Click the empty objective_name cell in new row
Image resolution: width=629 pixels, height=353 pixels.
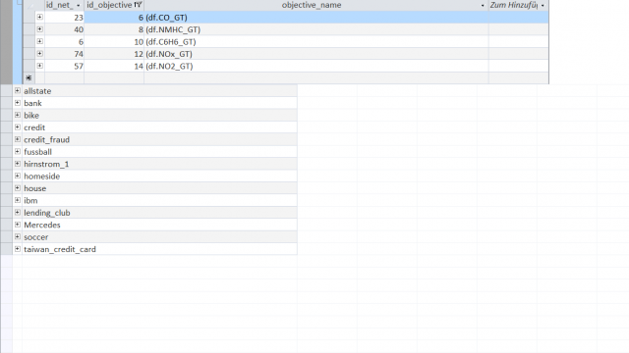tap(316, 78)
